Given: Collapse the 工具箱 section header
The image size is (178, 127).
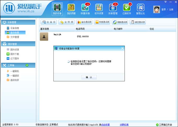Looking at the screenshot, I should [x=18, y=65].
